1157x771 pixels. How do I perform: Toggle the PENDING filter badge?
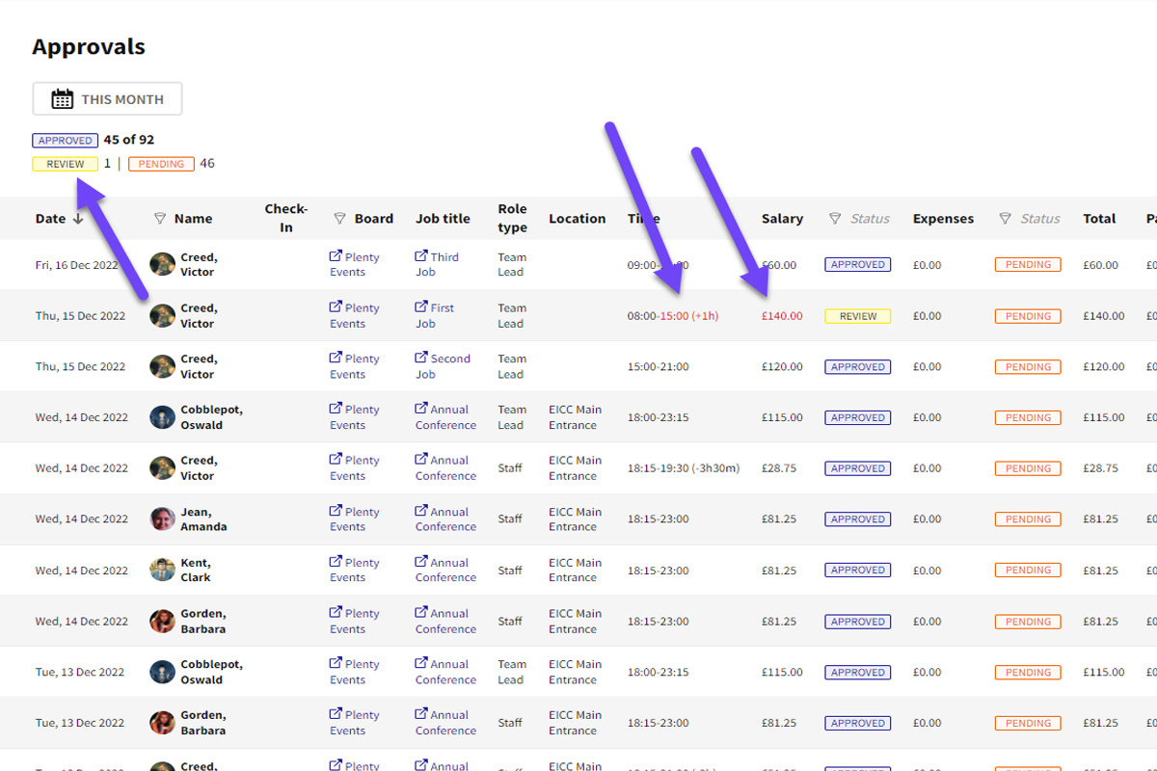tap(161, 163)
